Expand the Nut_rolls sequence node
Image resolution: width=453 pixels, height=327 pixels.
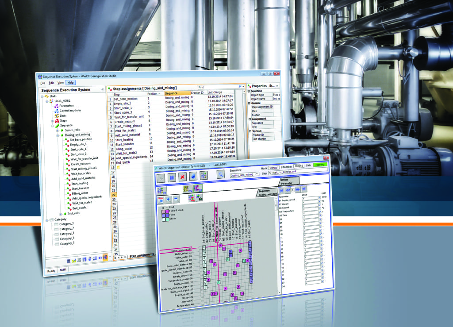[60, 214]
